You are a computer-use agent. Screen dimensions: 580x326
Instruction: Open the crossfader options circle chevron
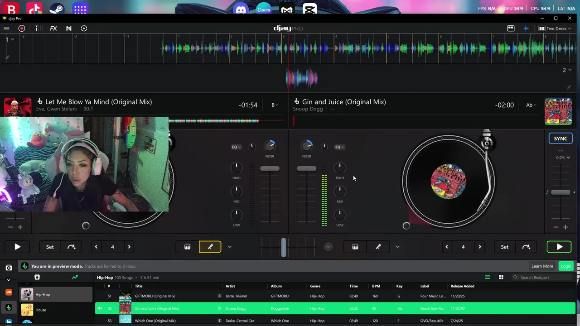pos(328,247)
